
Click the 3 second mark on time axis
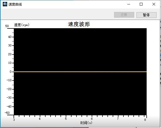14,120
